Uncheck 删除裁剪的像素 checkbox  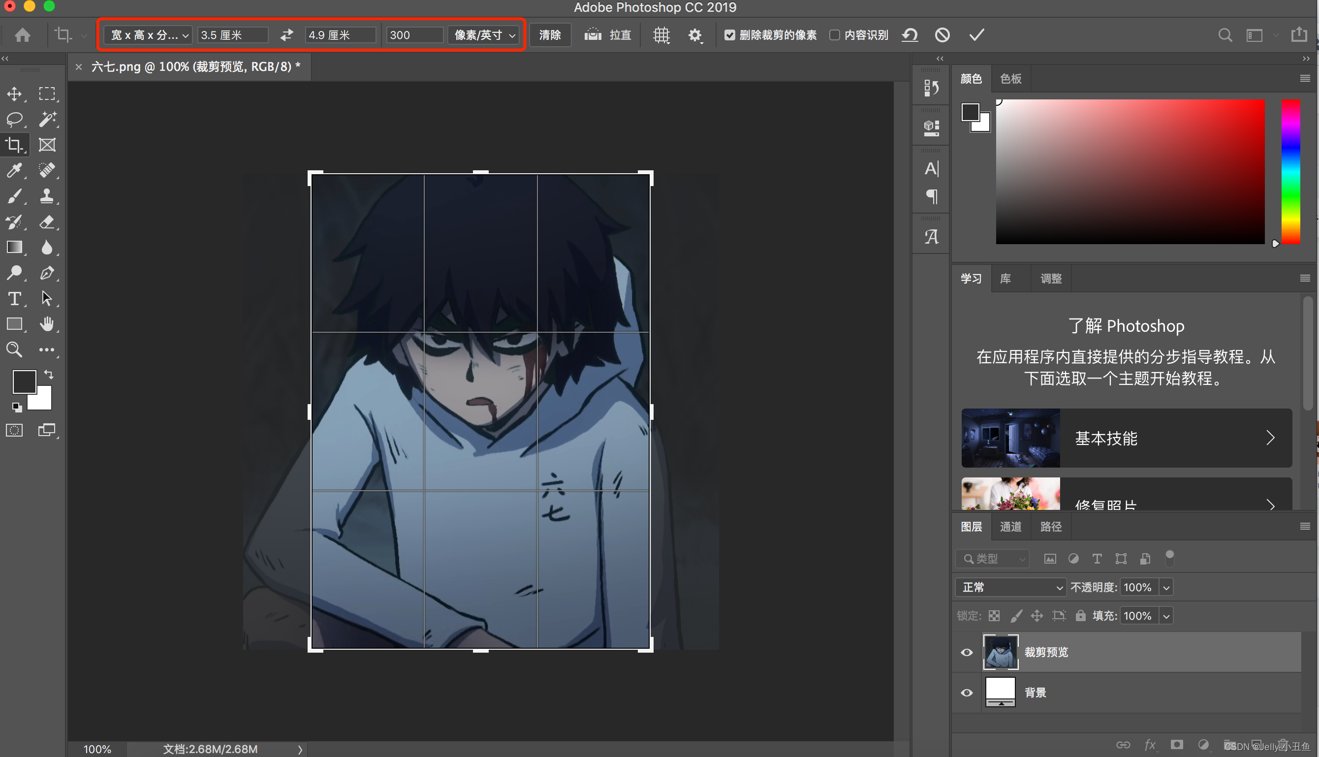click(x=729, y=35)
